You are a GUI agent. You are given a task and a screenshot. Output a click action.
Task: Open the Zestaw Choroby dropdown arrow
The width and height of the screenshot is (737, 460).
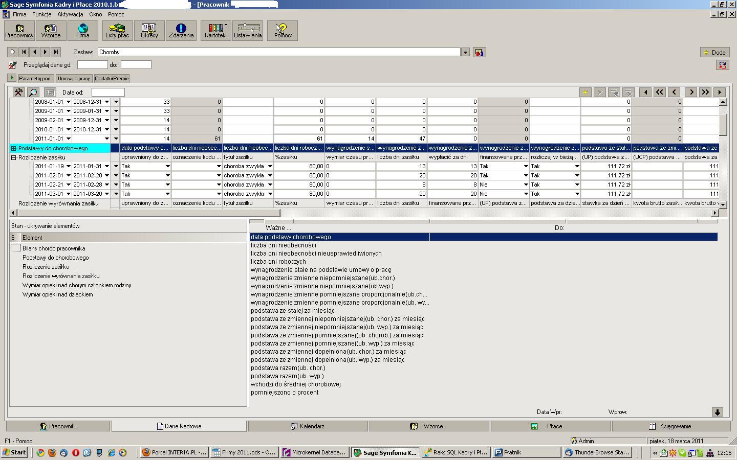point(465,52)
